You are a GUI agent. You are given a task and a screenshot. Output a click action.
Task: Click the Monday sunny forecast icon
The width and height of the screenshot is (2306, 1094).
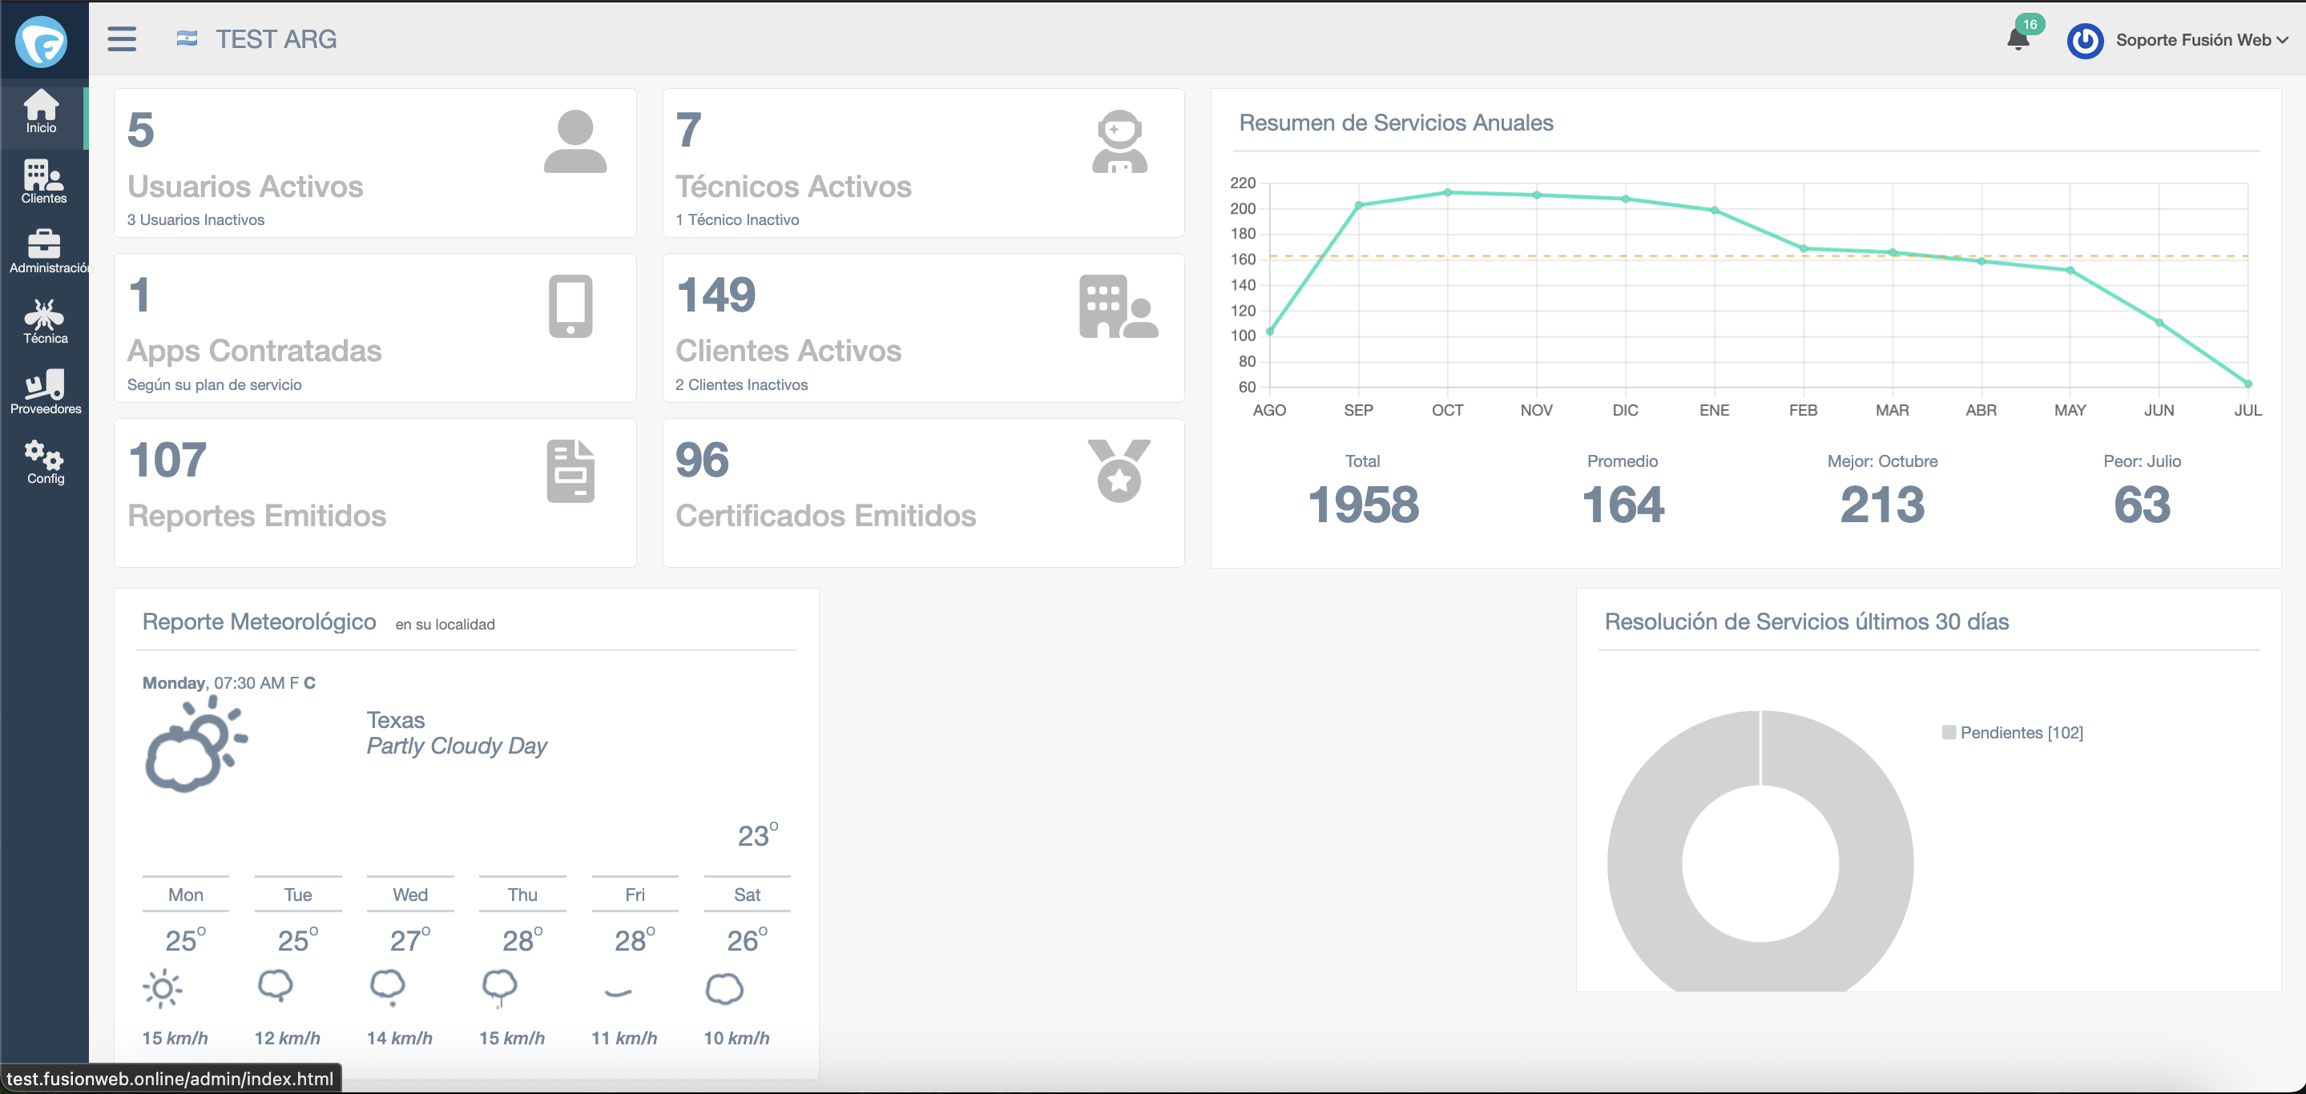(162, 988)
